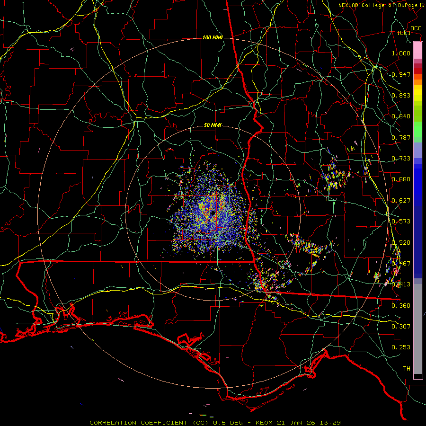Select the 0.947 legend value

point(401,74)
